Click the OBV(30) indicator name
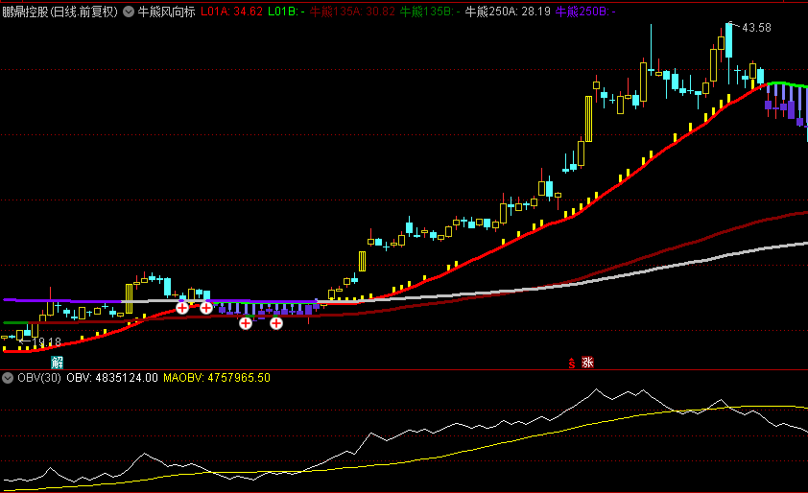The width and height of the screenshot is (808, 493). [39, 378]
